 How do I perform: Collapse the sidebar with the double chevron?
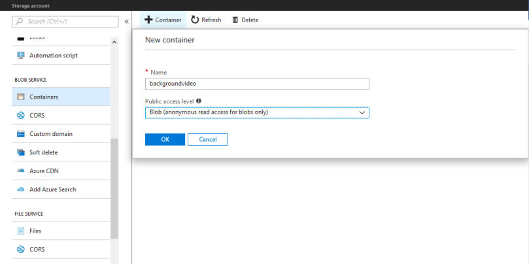point(126,22)
